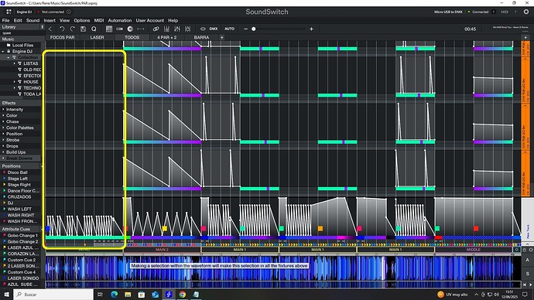The width and height of the screenshot is (534, 300).
Task: Select the Gobo Change 1 attribute cue
Action: click(x=22, y=235)
